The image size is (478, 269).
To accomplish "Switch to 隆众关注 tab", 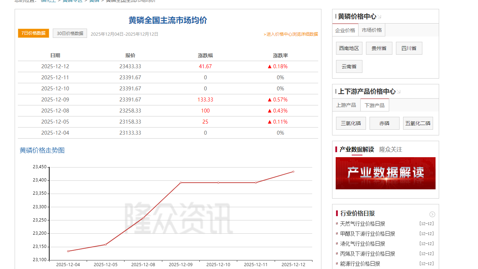I will 391,149.
